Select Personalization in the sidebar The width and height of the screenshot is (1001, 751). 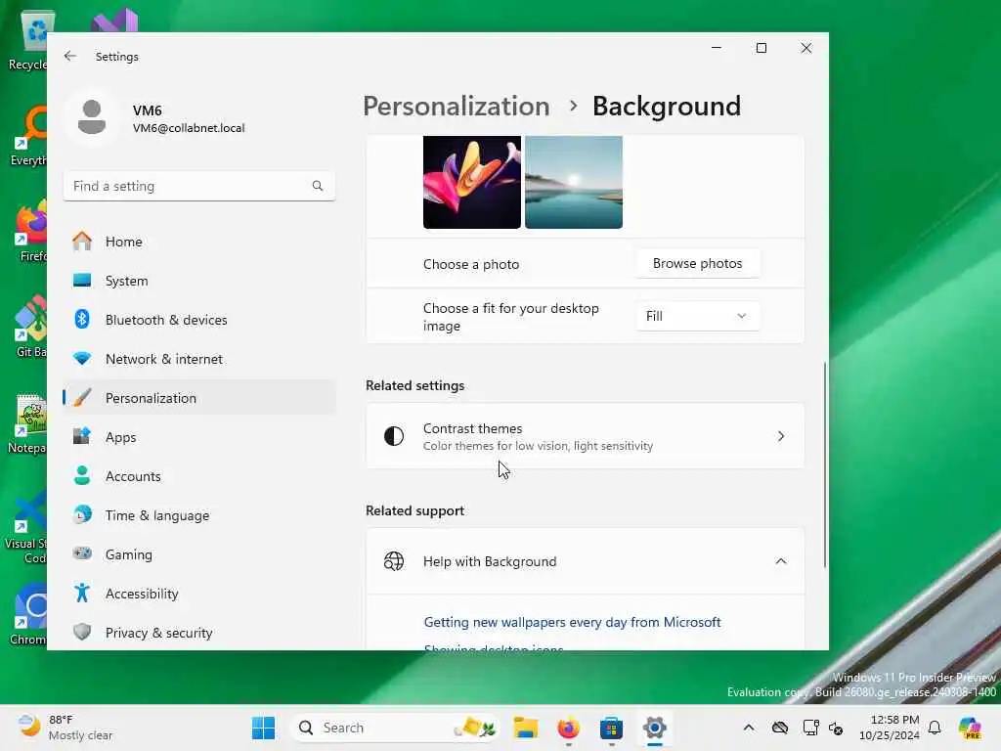199,398
